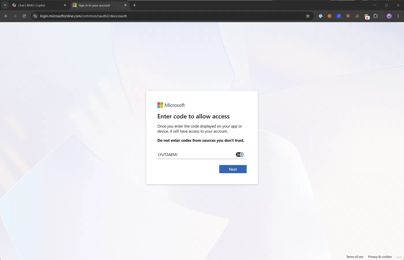View site information icon in address bar
The image size is (404, 260).
click(35, 16)
